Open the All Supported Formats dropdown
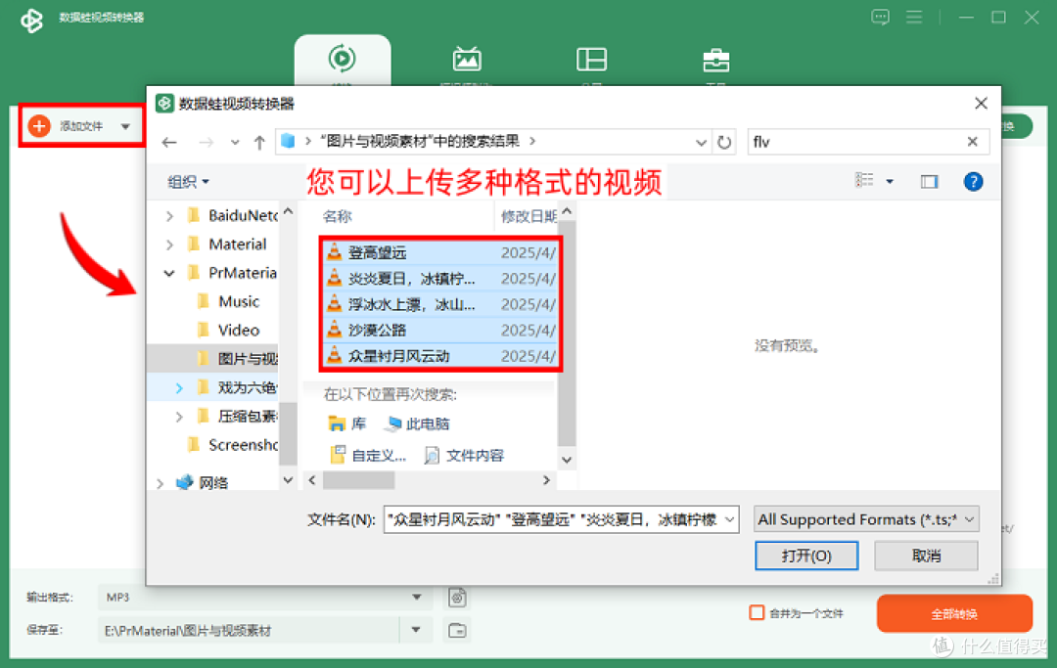This screenshot has height=668, width=1057. point(866,519)
